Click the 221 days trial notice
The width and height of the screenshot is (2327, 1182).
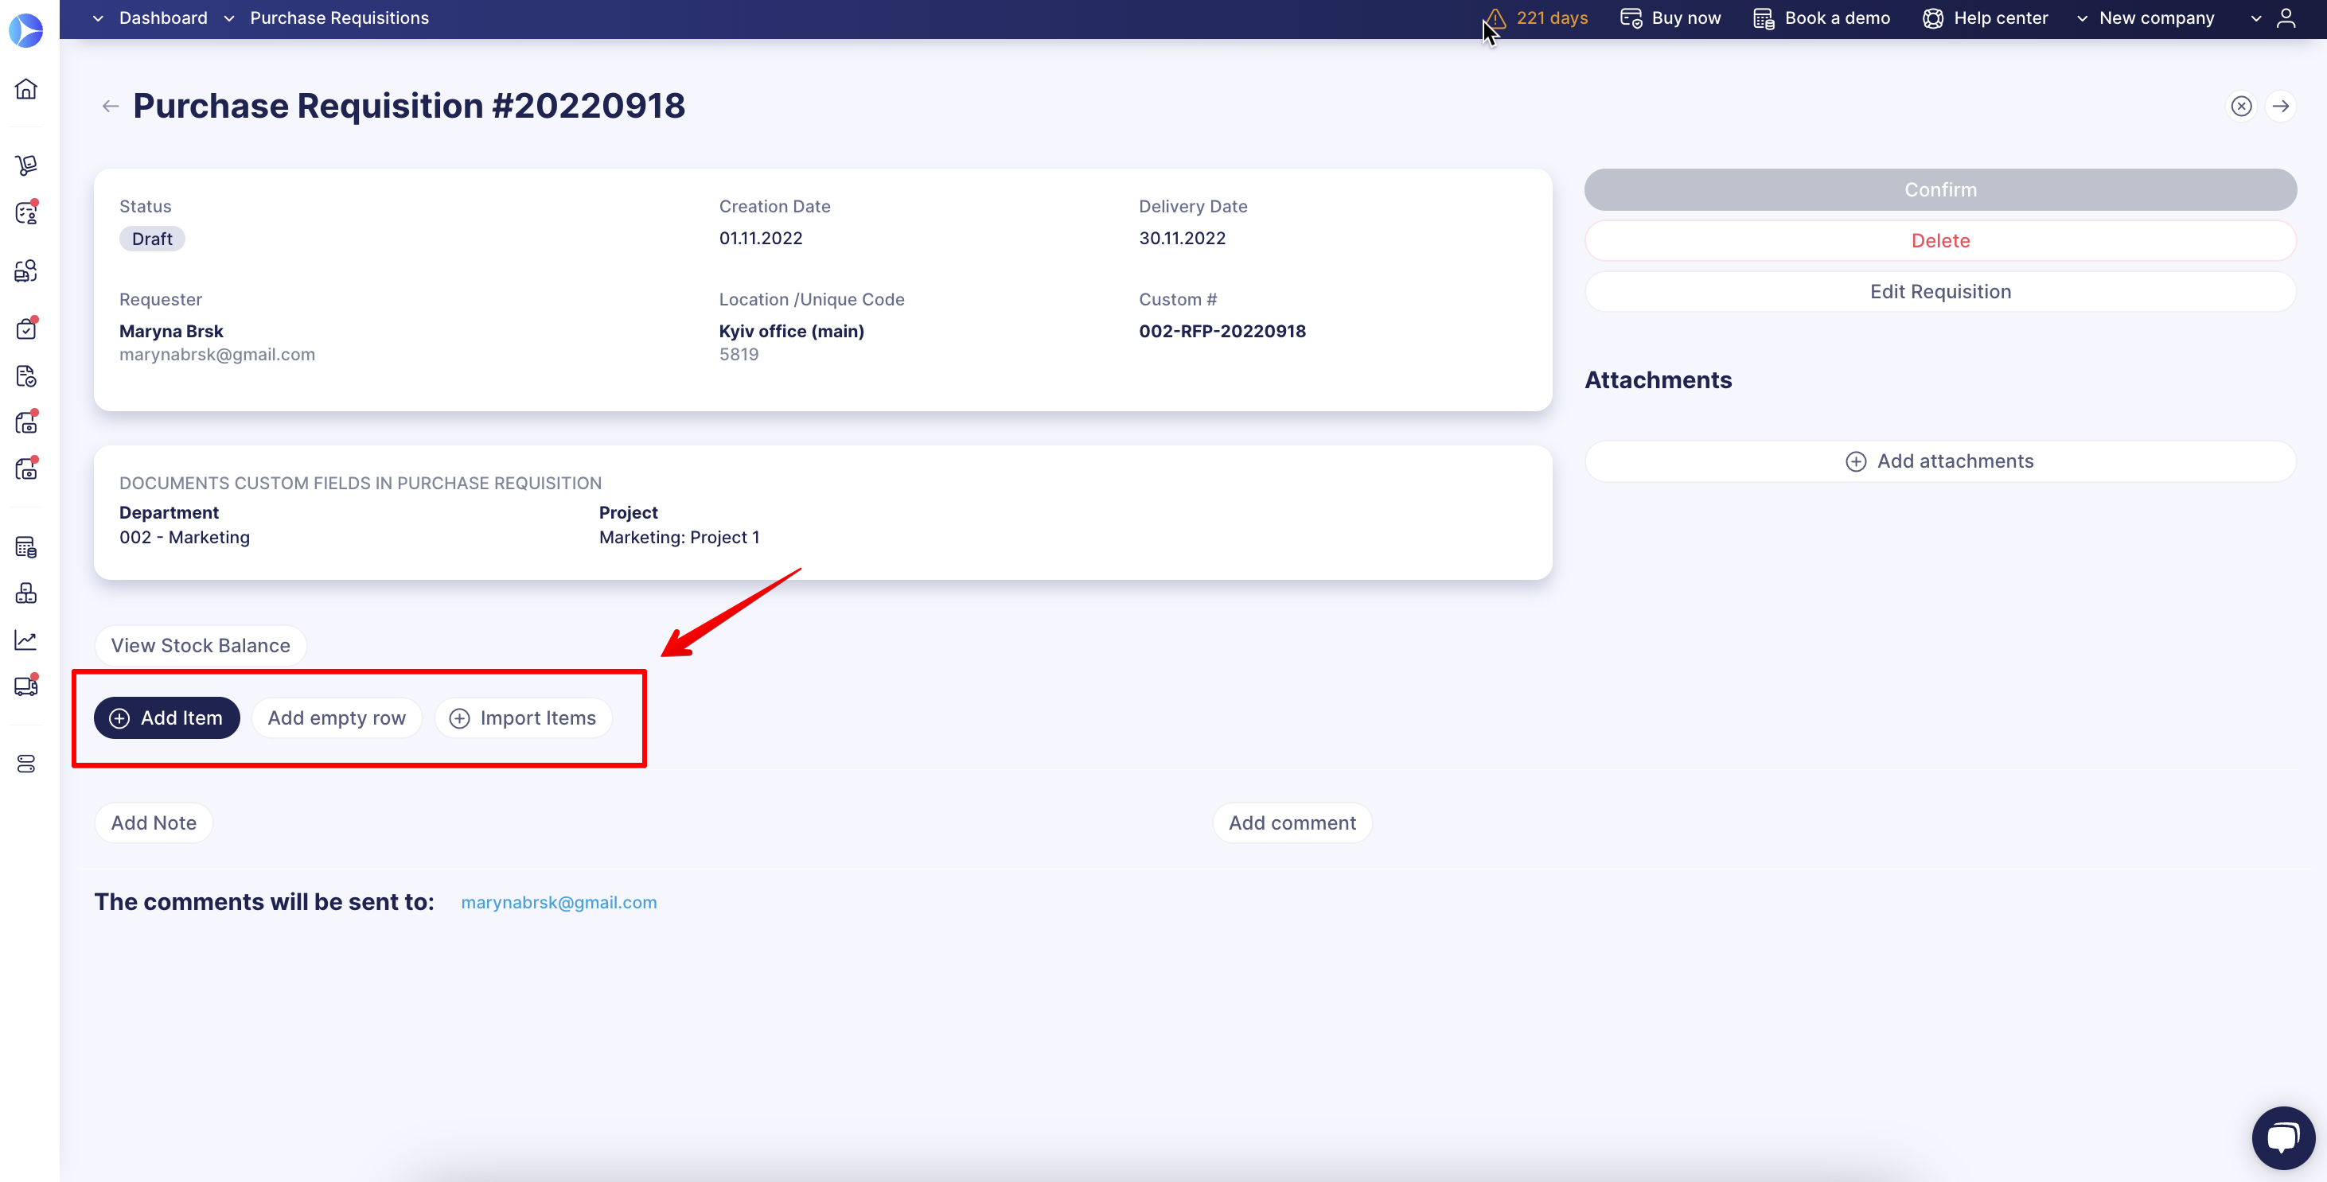(x=1552, y=18)
